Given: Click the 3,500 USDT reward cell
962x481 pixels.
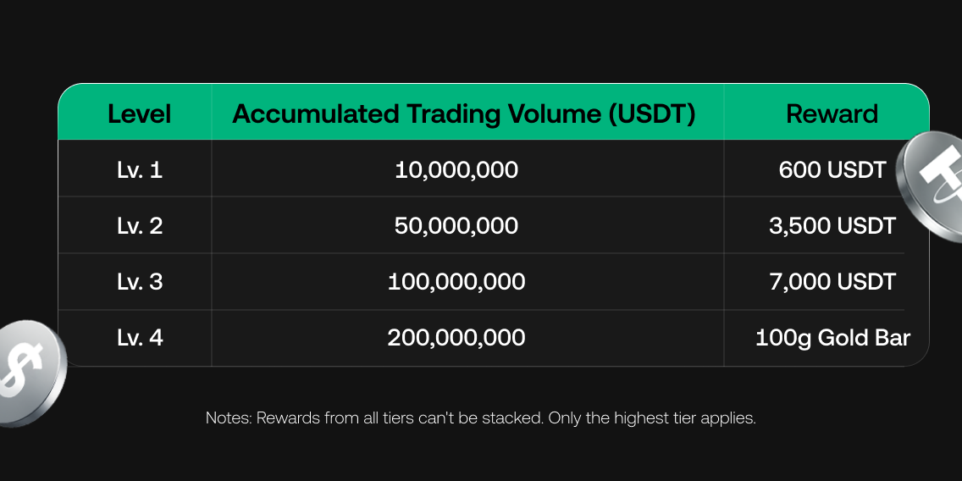Looking at the screenshot, I should 832,225.
